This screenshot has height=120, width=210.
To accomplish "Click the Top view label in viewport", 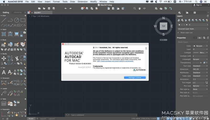I will (34, 16).
